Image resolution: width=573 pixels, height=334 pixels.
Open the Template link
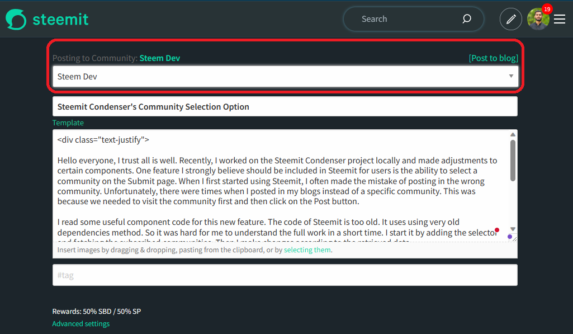pos(68,123)
